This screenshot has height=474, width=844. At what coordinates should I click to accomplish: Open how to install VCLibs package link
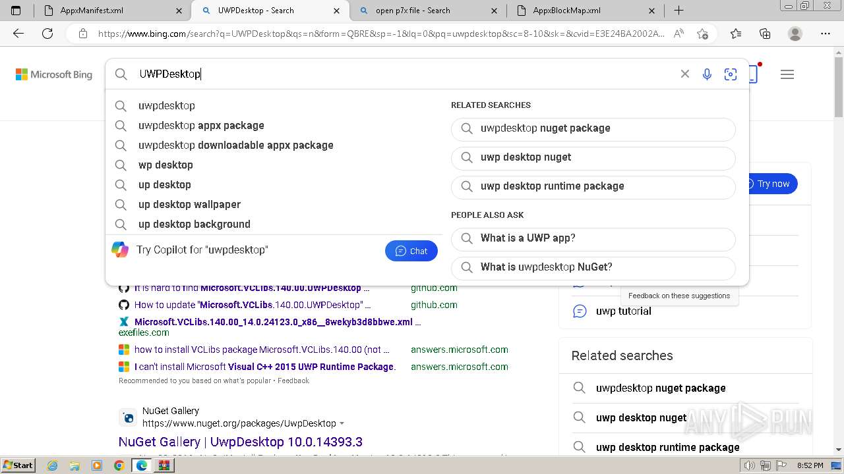(x=262, y=350)
